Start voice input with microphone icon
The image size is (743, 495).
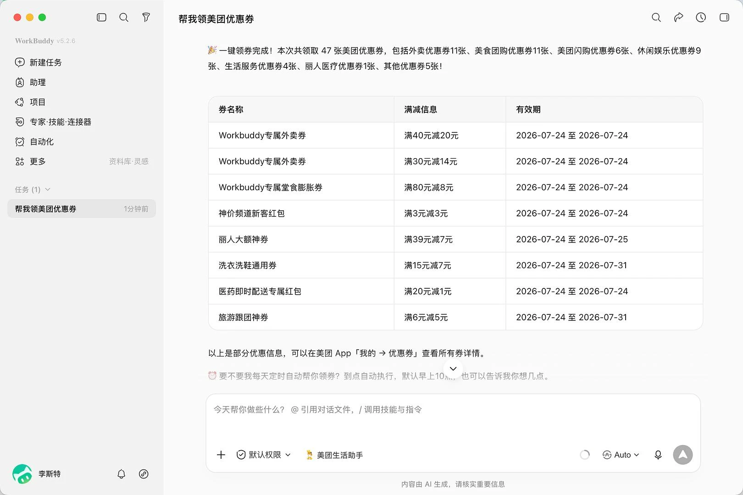(x=658, y=455)
